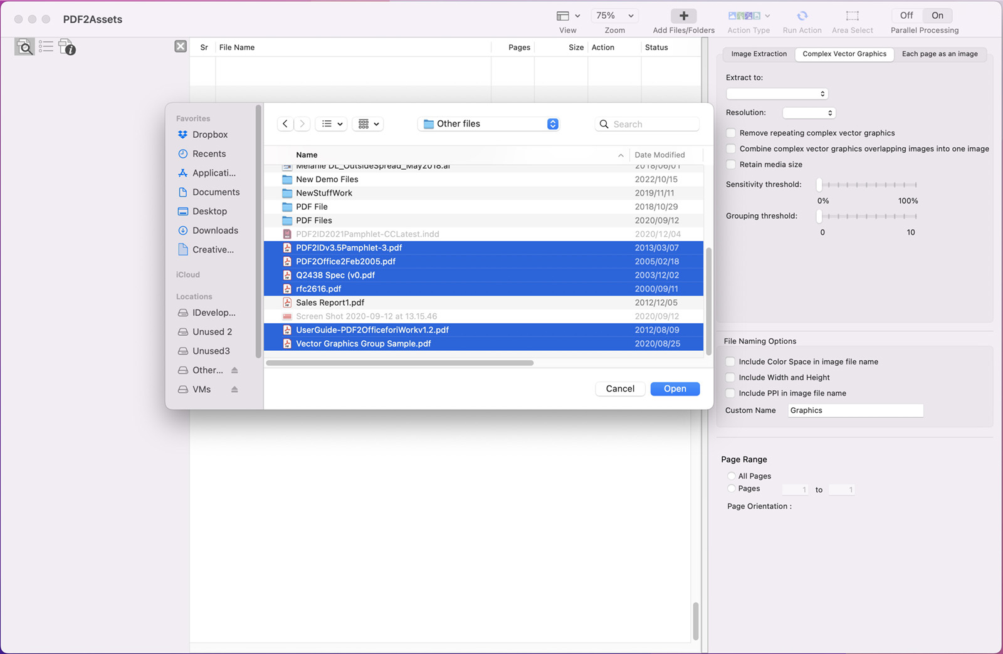Eject the Other volume
1003x654 pixels.
point(234,370)
